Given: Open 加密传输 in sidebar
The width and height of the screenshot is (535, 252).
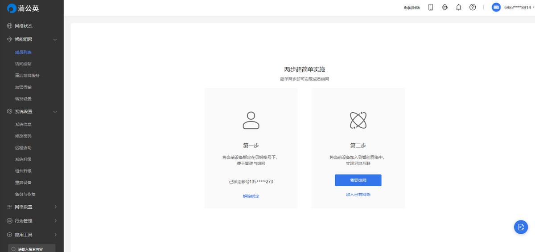Looking at the screenshot, I should click(23, 87).
